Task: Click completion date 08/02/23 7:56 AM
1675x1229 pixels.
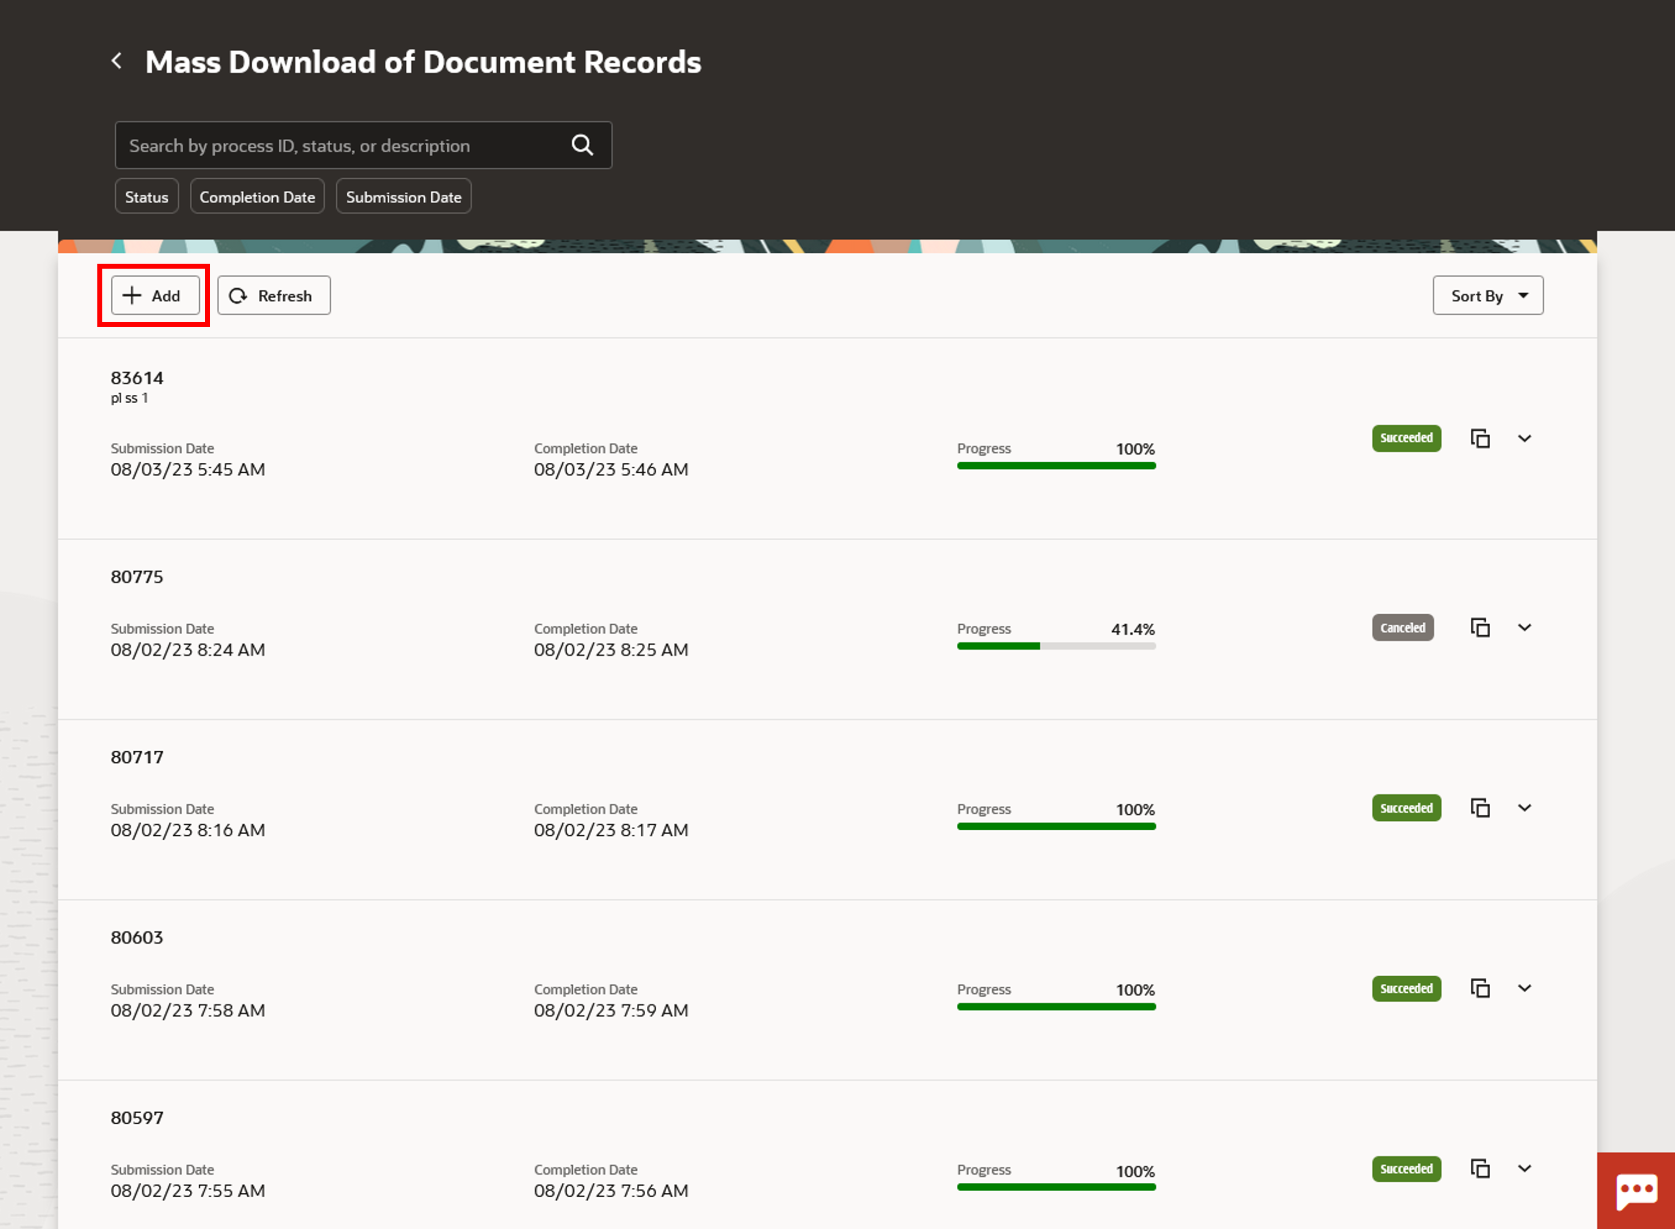Action: click(611, 1190)
